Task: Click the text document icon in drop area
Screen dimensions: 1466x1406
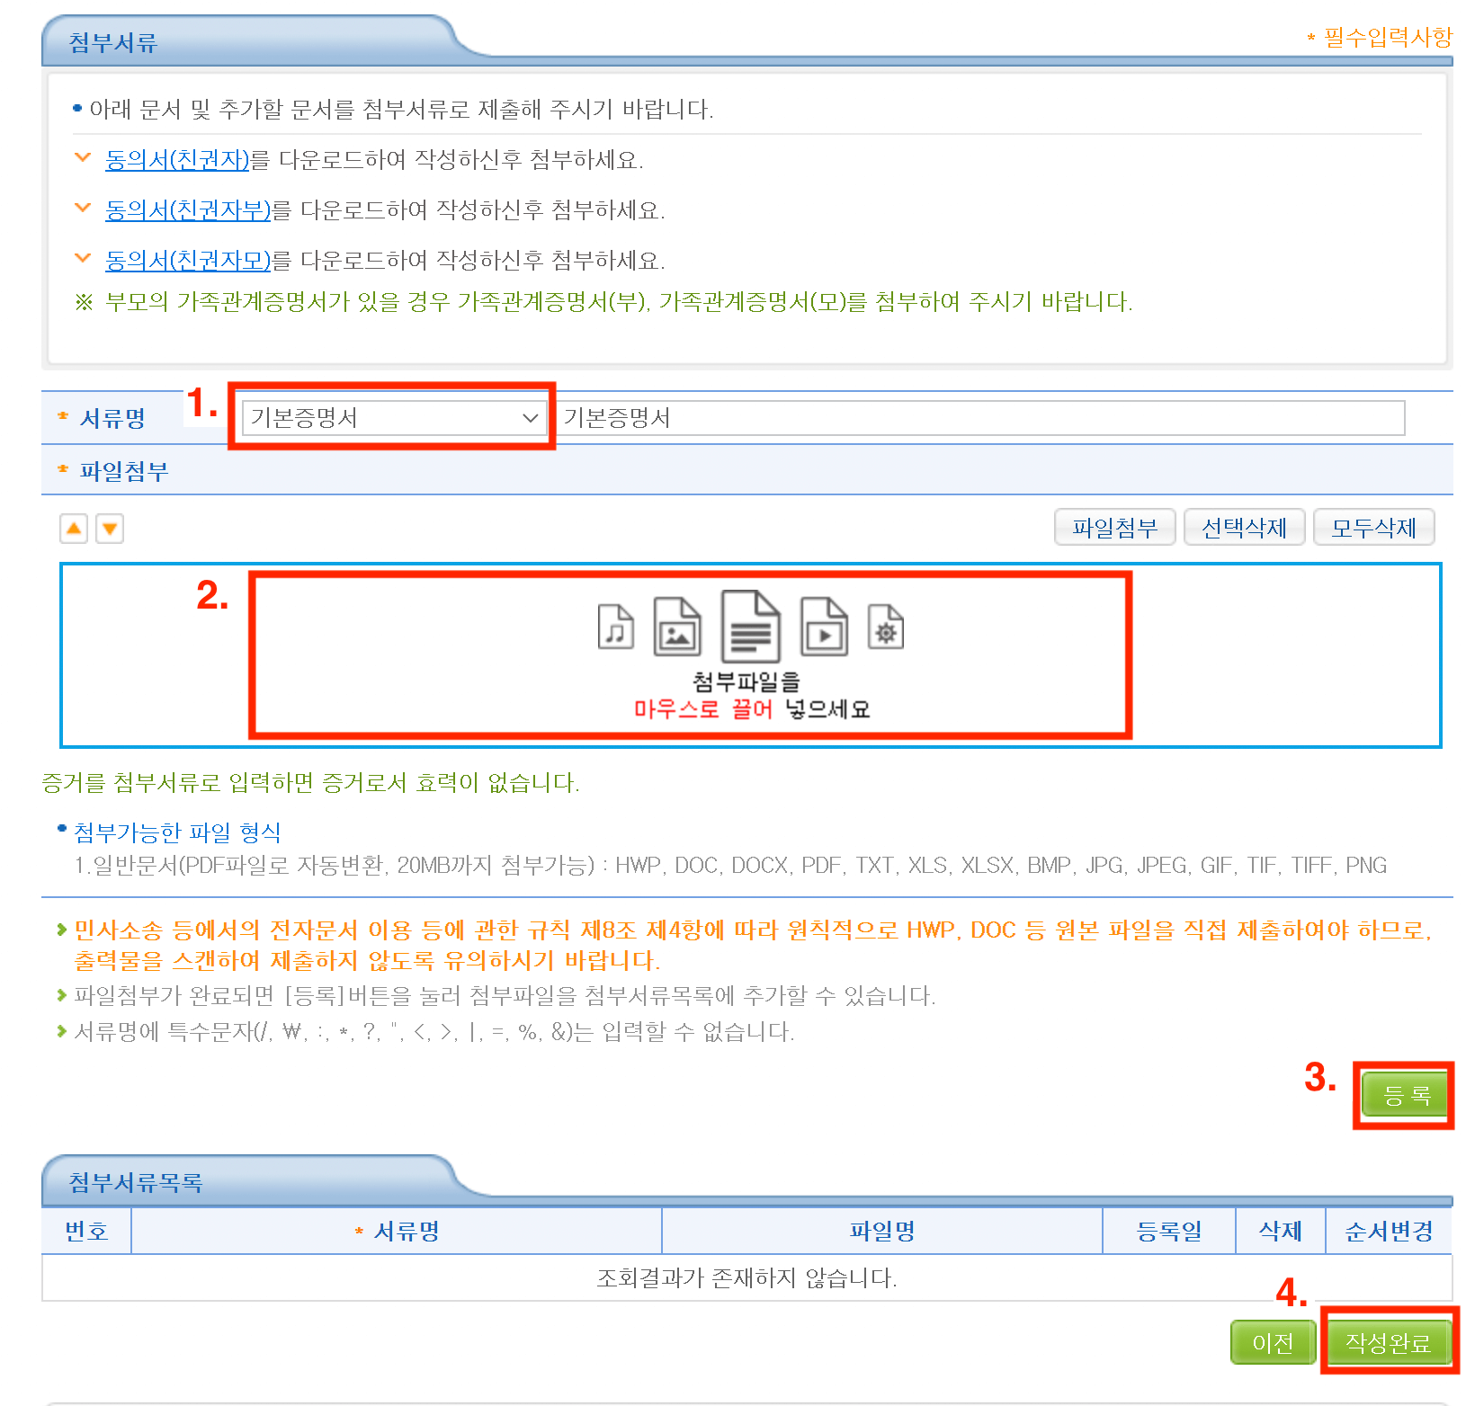Action: tap(751, 626)
